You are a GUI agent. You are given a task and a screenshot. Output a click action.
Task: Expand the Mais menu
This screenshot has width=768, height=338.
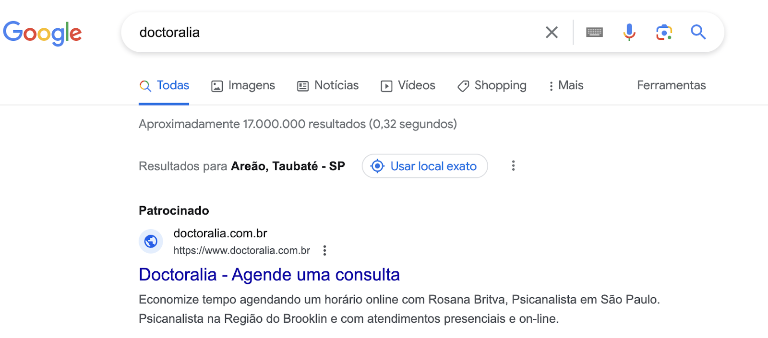[x=566, y=85]
